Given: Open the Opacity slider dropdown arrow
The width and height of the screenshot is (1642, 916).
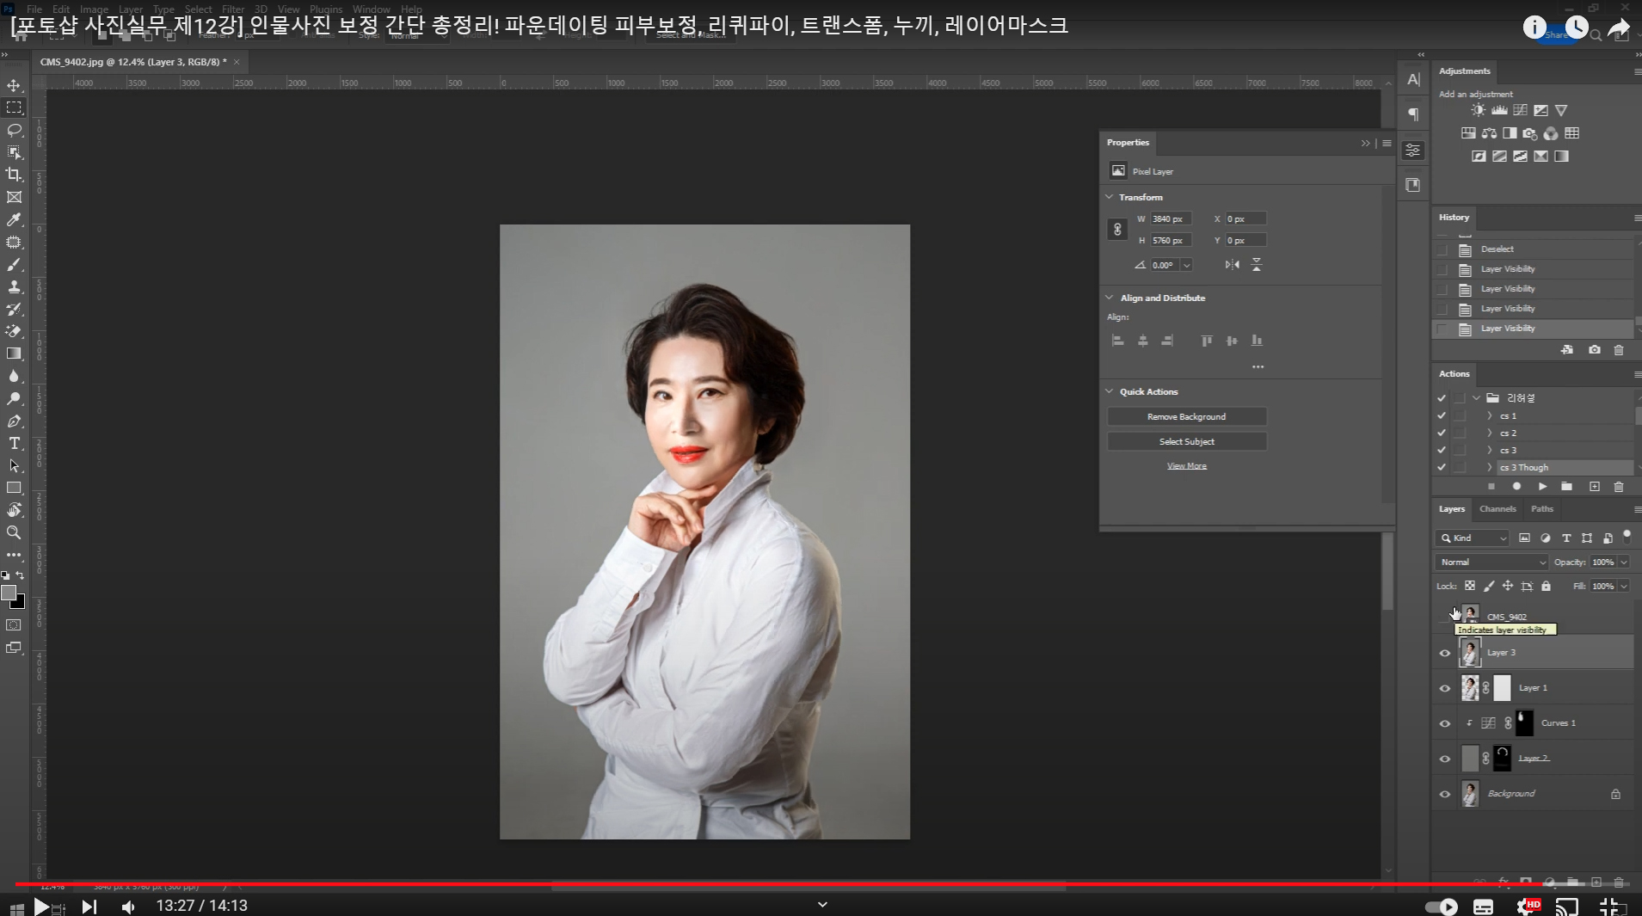Looking at the screenshot, I should pyautogui.click(x=1624, y=562).
